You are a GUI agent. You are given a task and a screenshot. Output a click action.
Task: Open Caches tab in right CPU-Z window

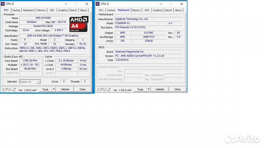tap(111, 10)
